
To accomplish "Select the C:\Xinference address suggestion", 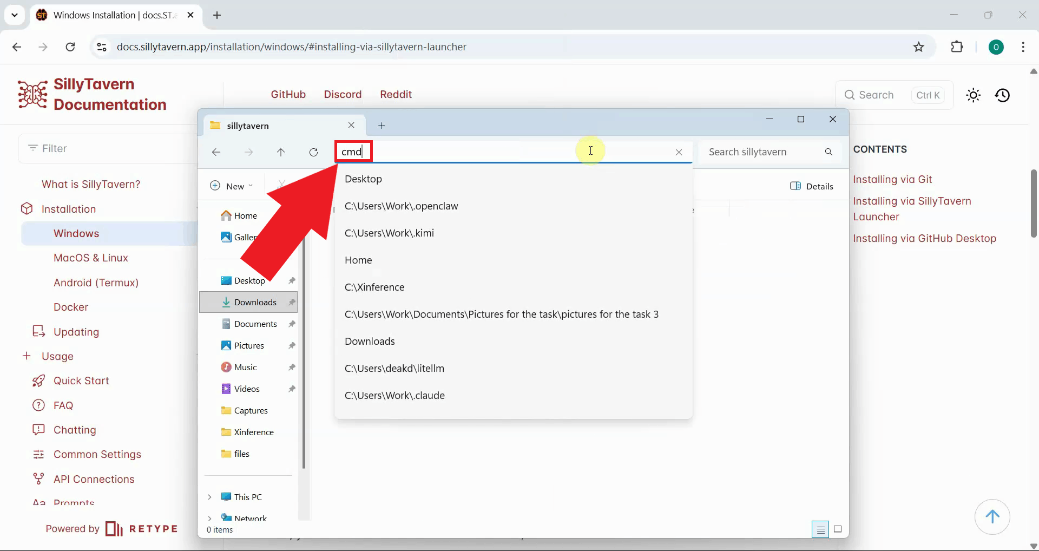I will [374, 287].
